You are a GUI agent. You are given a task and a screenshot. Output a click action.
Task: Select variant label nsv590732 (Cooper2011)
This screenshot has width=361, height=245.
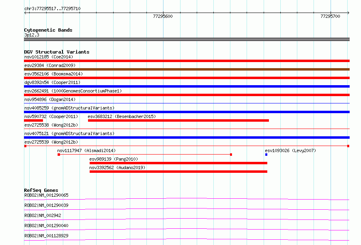tap(51, 116)
